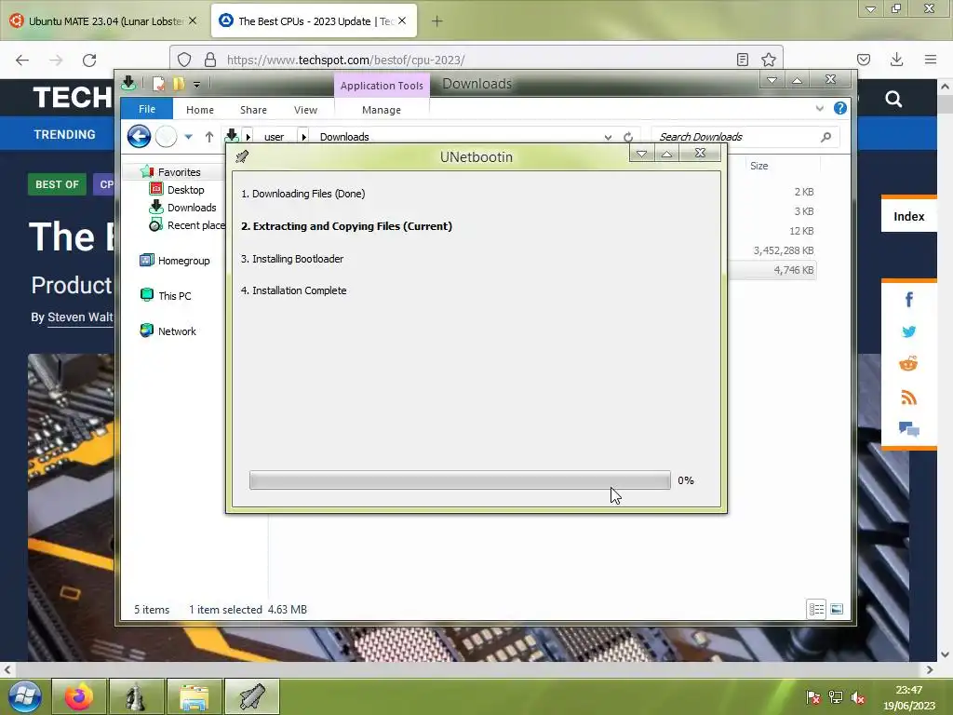Bookmark this page with star icon
The height and width of the screenshot is (715, 953).
click(768, 60)
